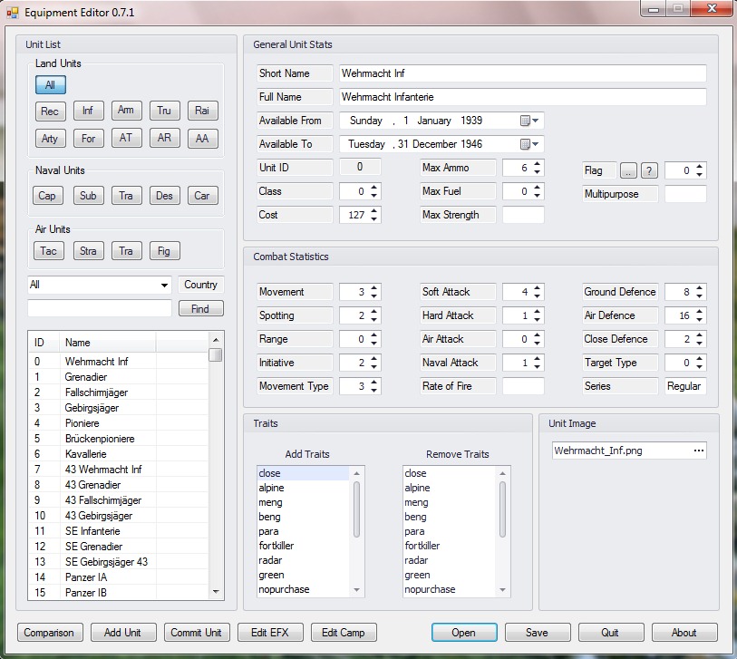Screen dimensions: 737x659
Task: Select Panzer IA in unit list
Action: [118, 577]
